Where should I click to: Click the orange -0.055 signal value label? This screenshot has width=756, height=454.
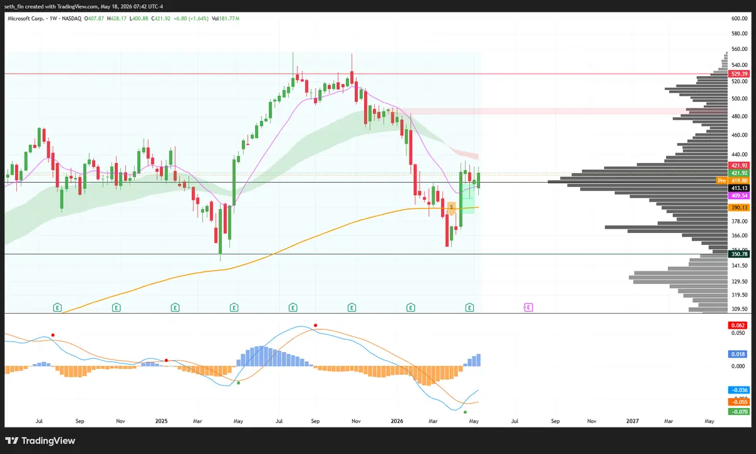click(x=738, y=402)
